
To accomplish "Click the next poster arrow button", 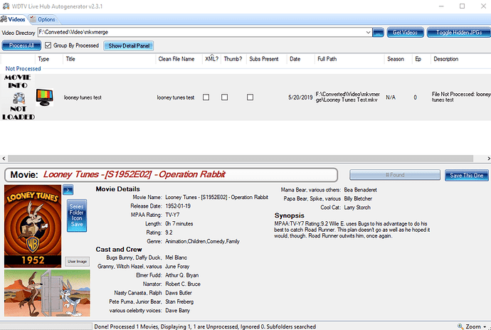I will 68,190.
